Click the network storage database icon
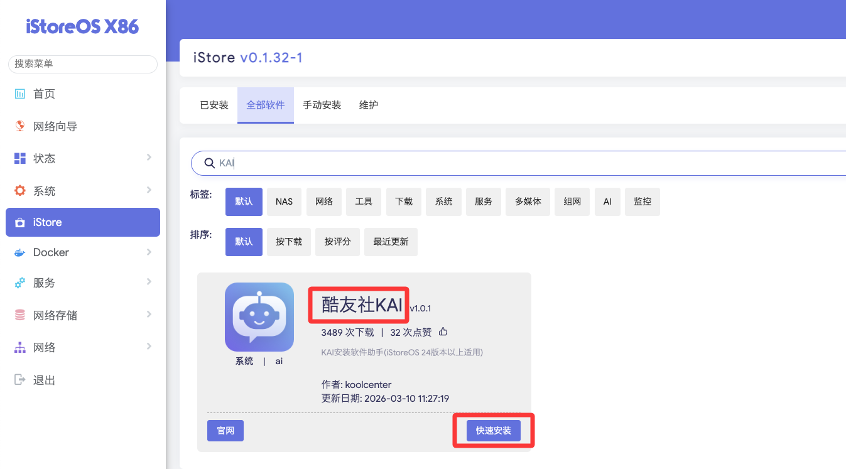 [x=19, y=315]
